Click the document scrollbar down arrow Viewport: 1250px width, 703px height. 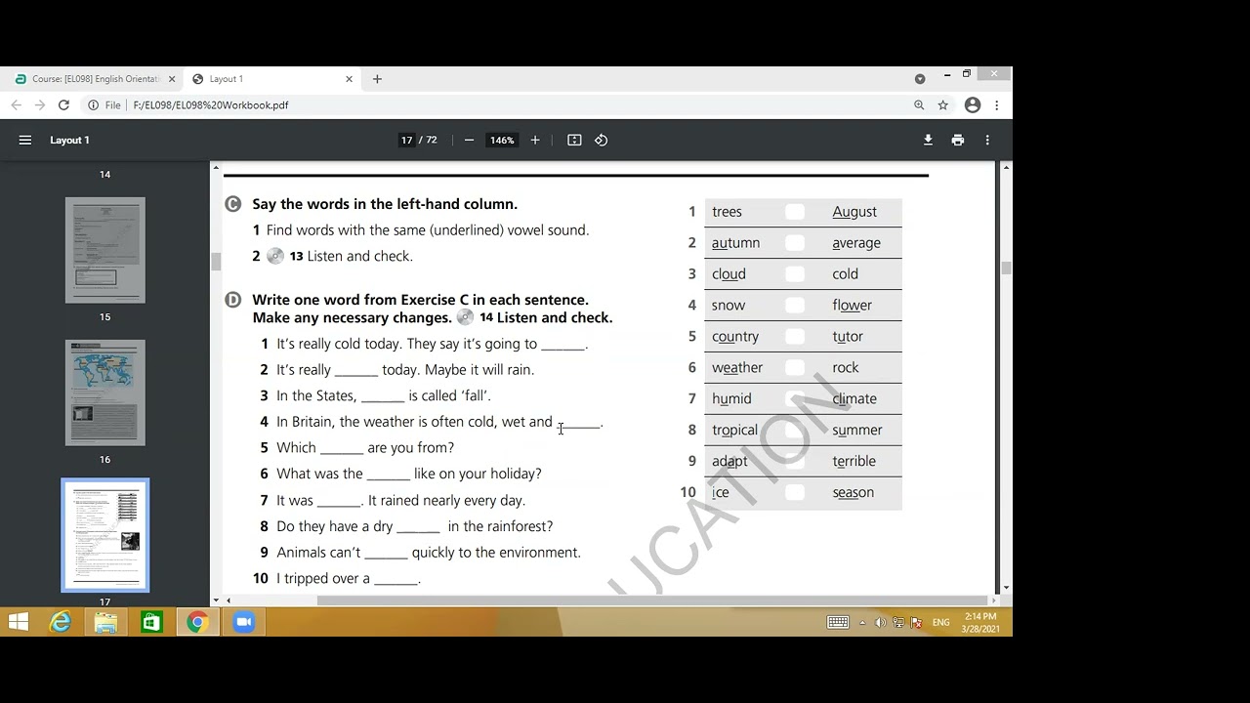click(1006, 588)
